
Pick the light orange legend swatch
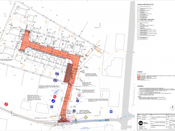click(138, 76)
